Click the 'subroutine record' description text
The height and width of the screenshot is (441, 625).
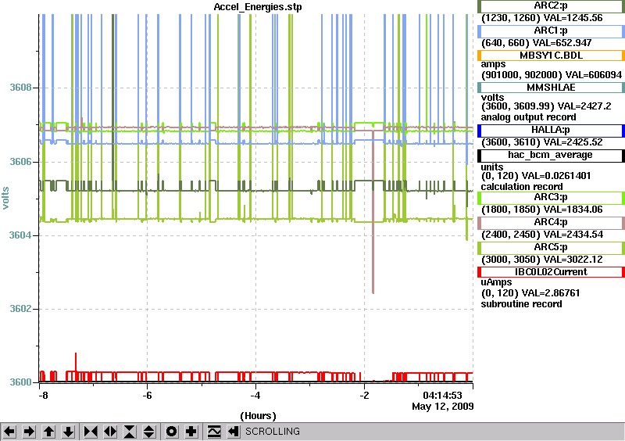[521, 304]
